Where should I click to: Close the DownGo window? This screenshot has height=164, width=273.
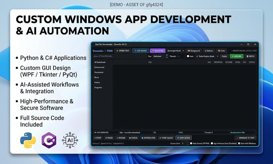[255, 44]
